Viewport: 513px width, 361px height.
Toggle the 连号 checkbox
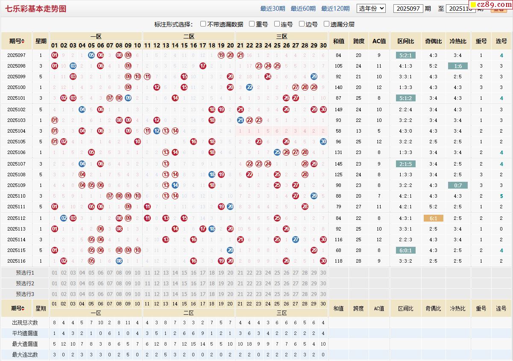pyautogui.click(x=277, y=24)
